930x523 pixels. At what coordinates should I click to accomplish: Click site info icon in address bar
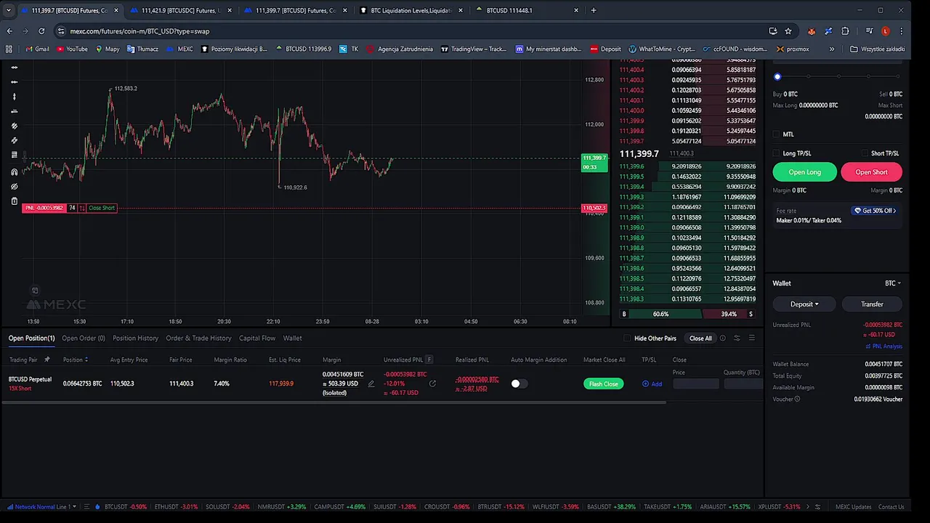point(61,31)
